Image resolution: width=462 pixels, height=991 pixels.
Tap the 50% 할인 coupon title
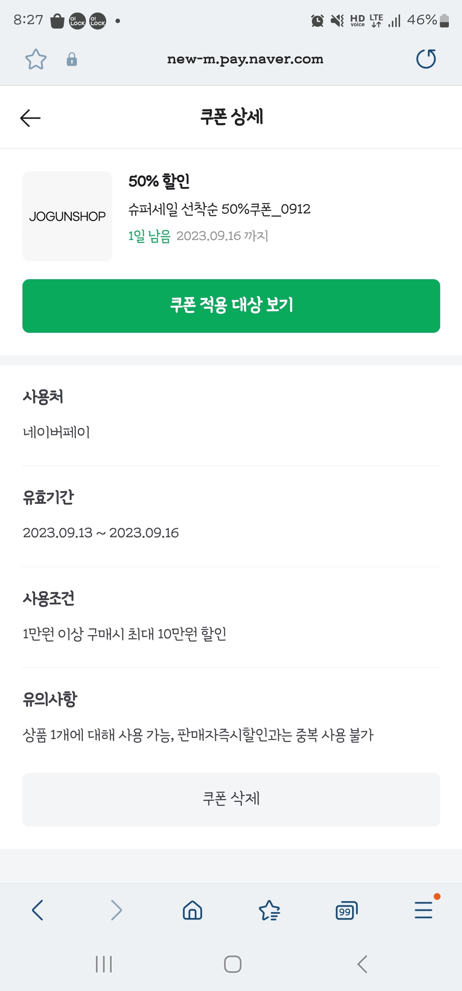coord(159,181)
